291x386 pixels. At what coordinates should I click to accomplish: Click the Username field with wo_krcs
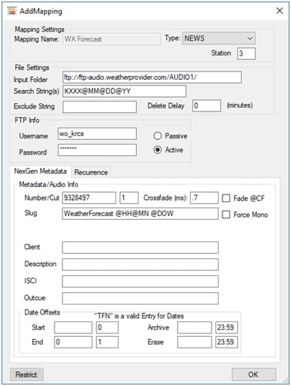point(97,134)
